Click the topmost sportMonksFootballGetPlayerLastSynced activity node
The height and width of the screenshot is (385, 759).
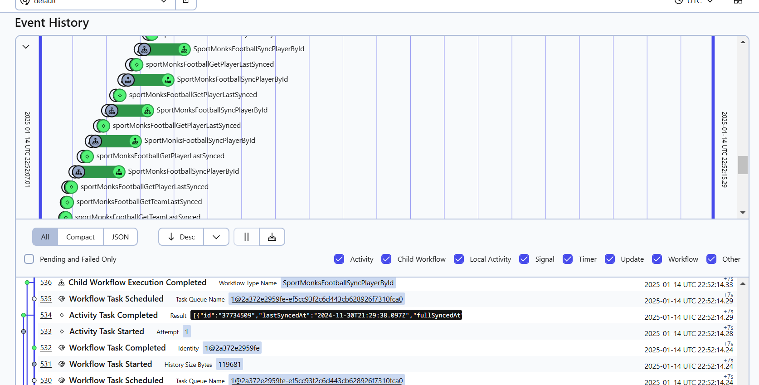pyautogui.click(x=136, y=65)
